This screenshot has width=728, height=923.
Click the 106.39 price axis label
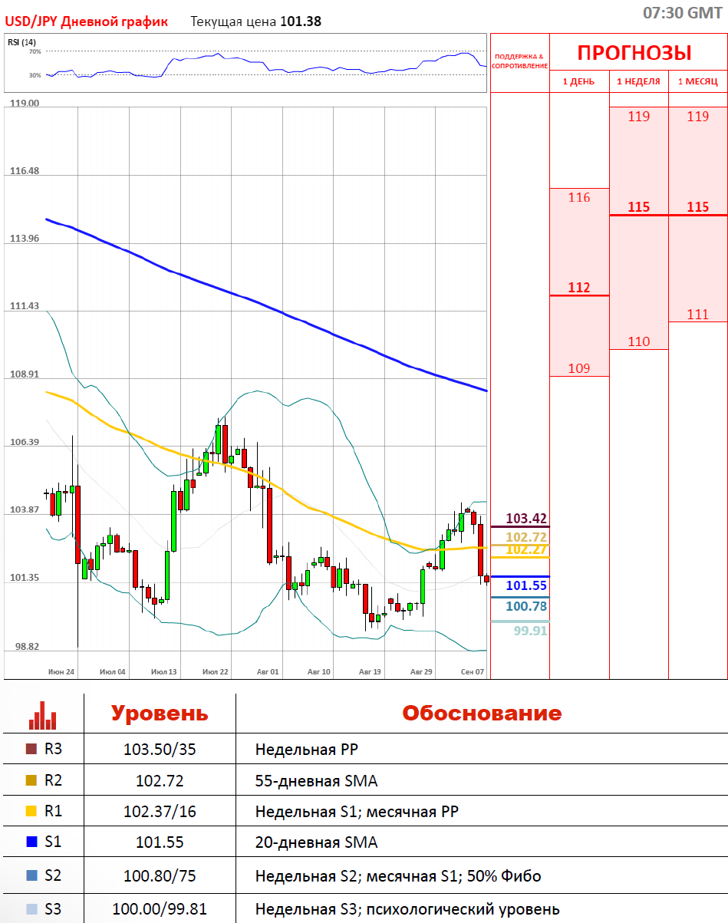(x=24, y=442)
